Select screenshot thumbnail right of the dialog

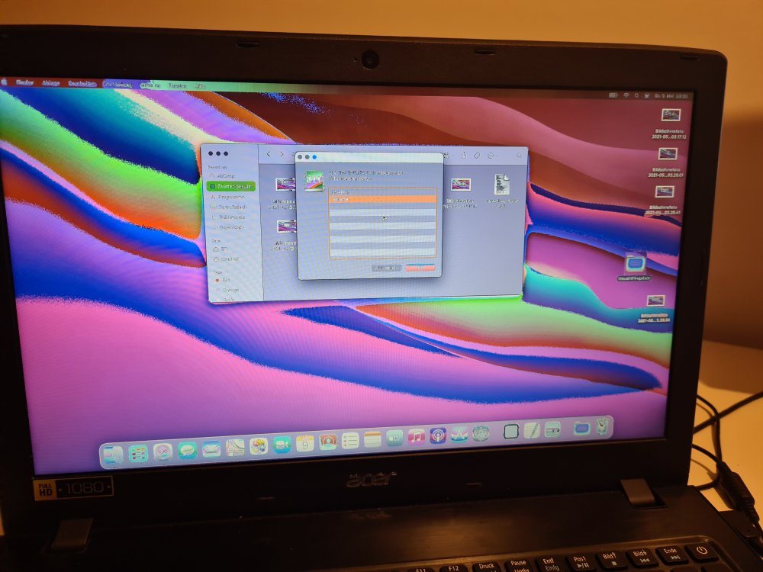point(460,185)
